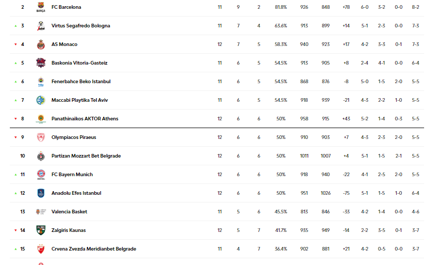Click the AS Monaco crest icon
The image size is (436, 265).
(41, 44)
